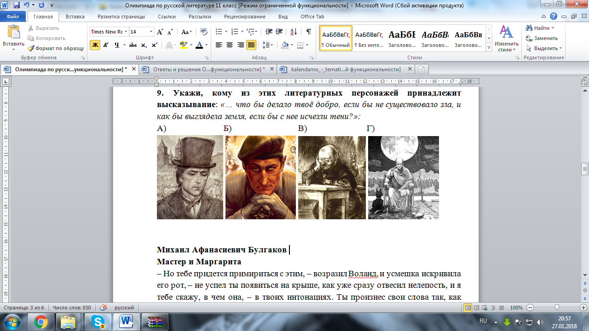Viewport: 589px width, 331px height.
Task: Toggle justified text alignment
Action: 251,45
